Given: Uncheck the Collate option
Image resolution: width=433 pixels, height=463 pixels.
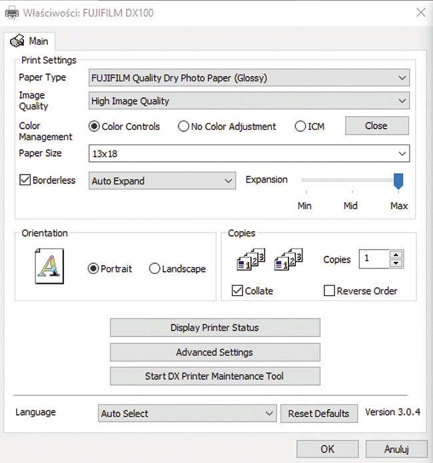Looking at the screenshot, I should click(238, 290).
